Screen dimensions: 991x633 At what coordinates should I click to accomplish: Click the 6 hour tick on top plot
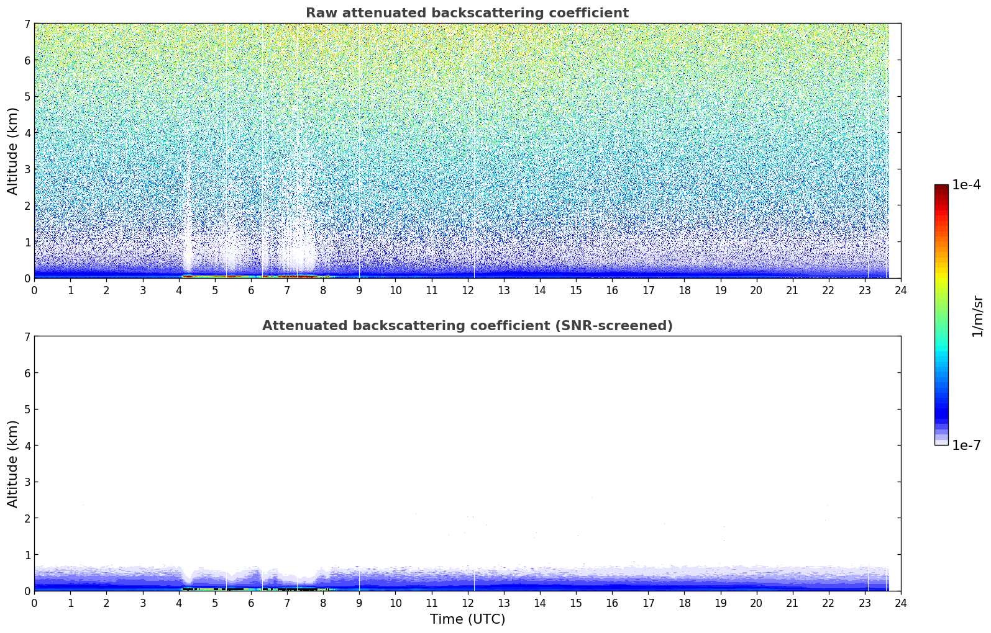251,290
